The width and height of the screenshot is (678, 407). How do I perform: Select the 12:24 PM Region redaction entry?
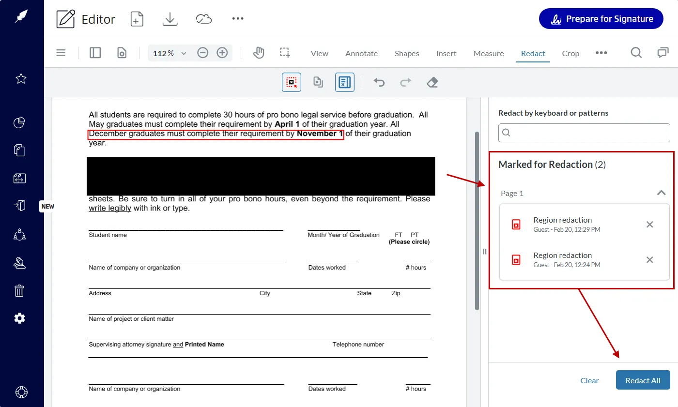585,260
